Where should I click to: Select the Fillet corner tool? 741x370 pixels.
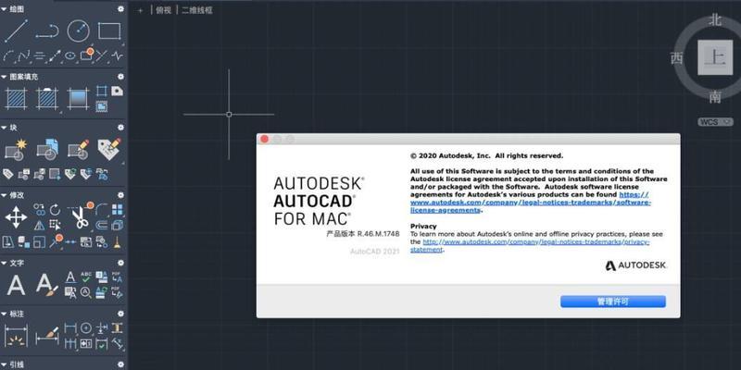point(102,210)
